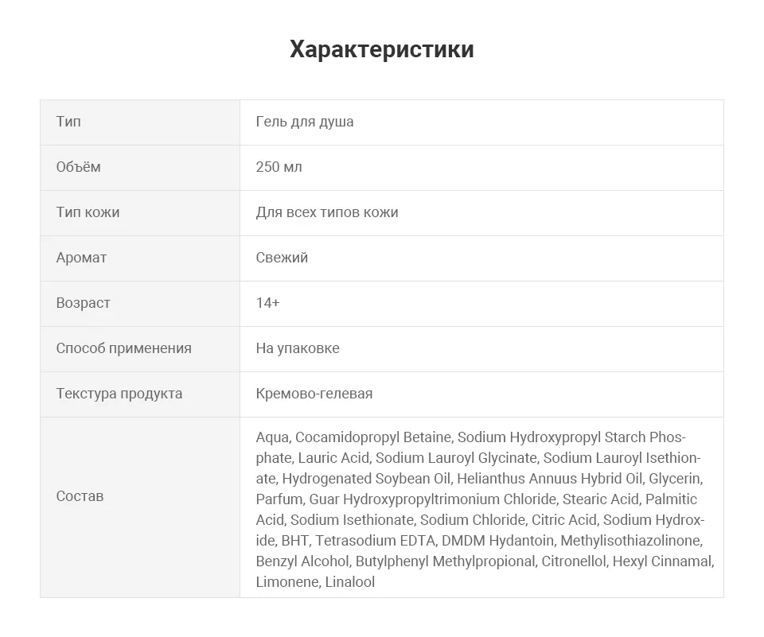Click the Тип label cell
Viewport: 764px width, 637px height.
click(x=68, y=122)
